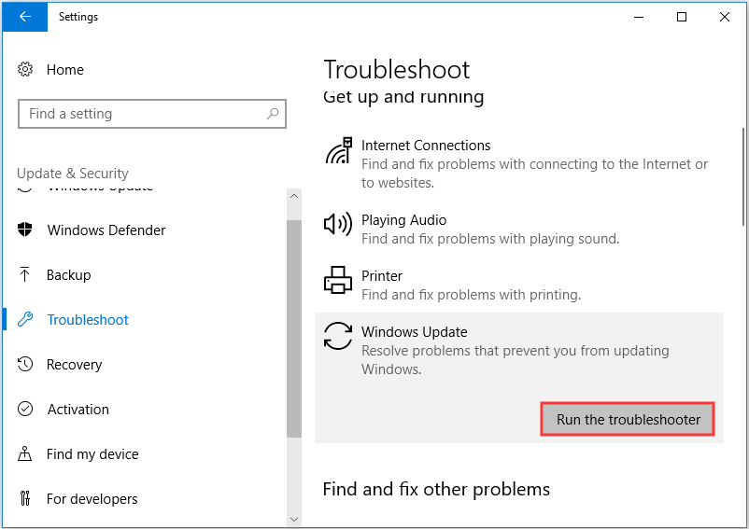Click the Troubleshoot wrench icon
The height and width of the screenshot is (529, 749).
point(26,320)
